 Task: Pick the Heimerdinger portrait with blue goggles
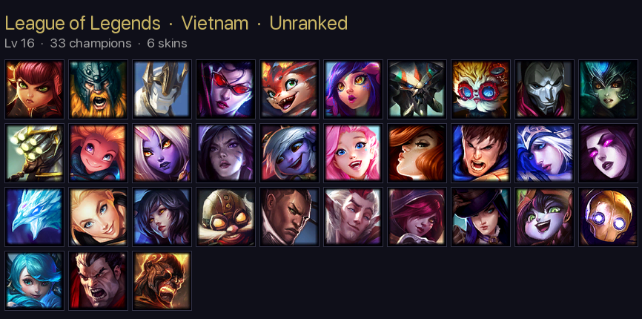[480, 89]
